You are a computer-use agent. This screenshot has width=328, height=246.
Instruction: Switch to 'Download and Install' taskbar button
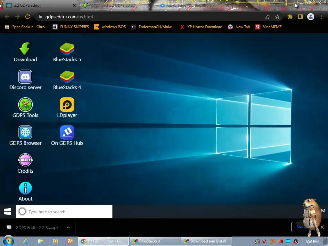207,241
